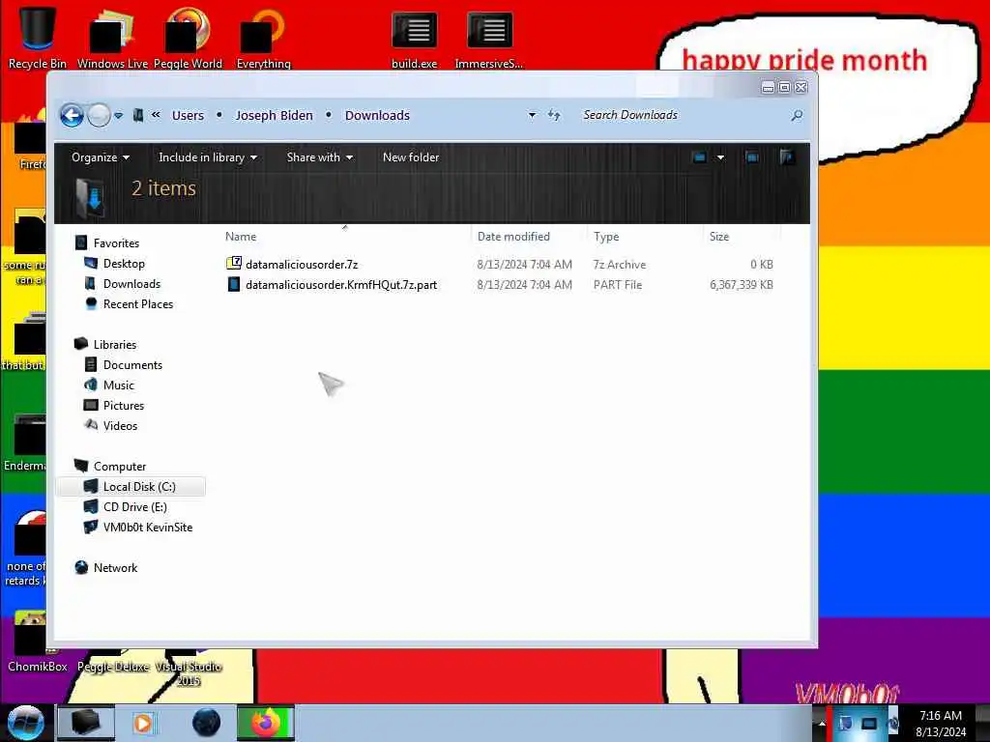
Task: Open Downloads under Favorites
Action: pos(131,284)
